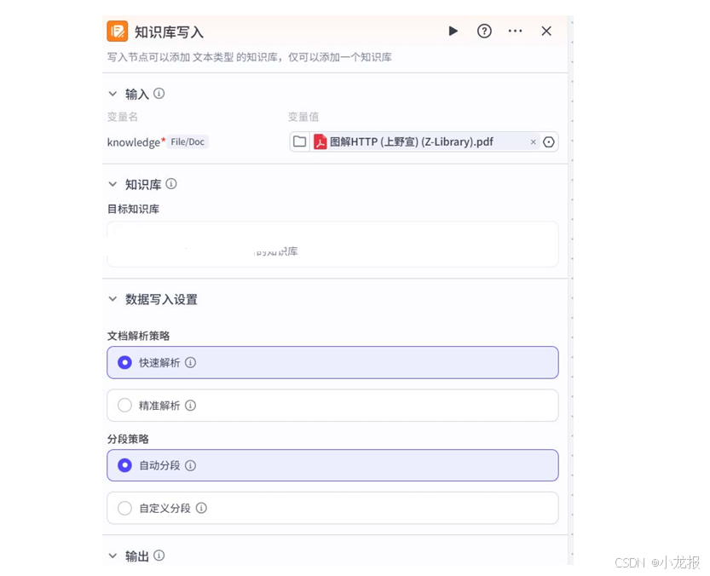Collapse the 输入 section
This screenshot has width=710, height=576.
[112, 94]
